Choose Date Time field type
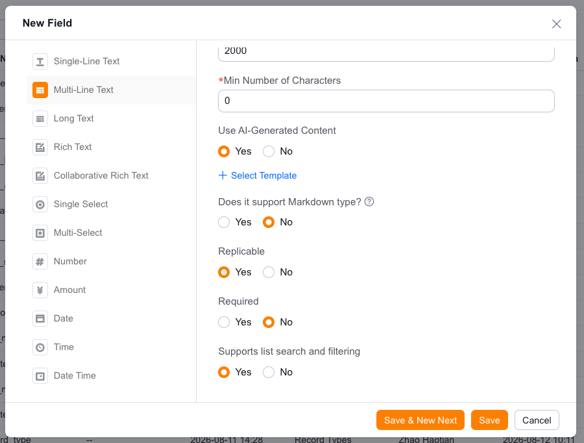 coord(111,376)
